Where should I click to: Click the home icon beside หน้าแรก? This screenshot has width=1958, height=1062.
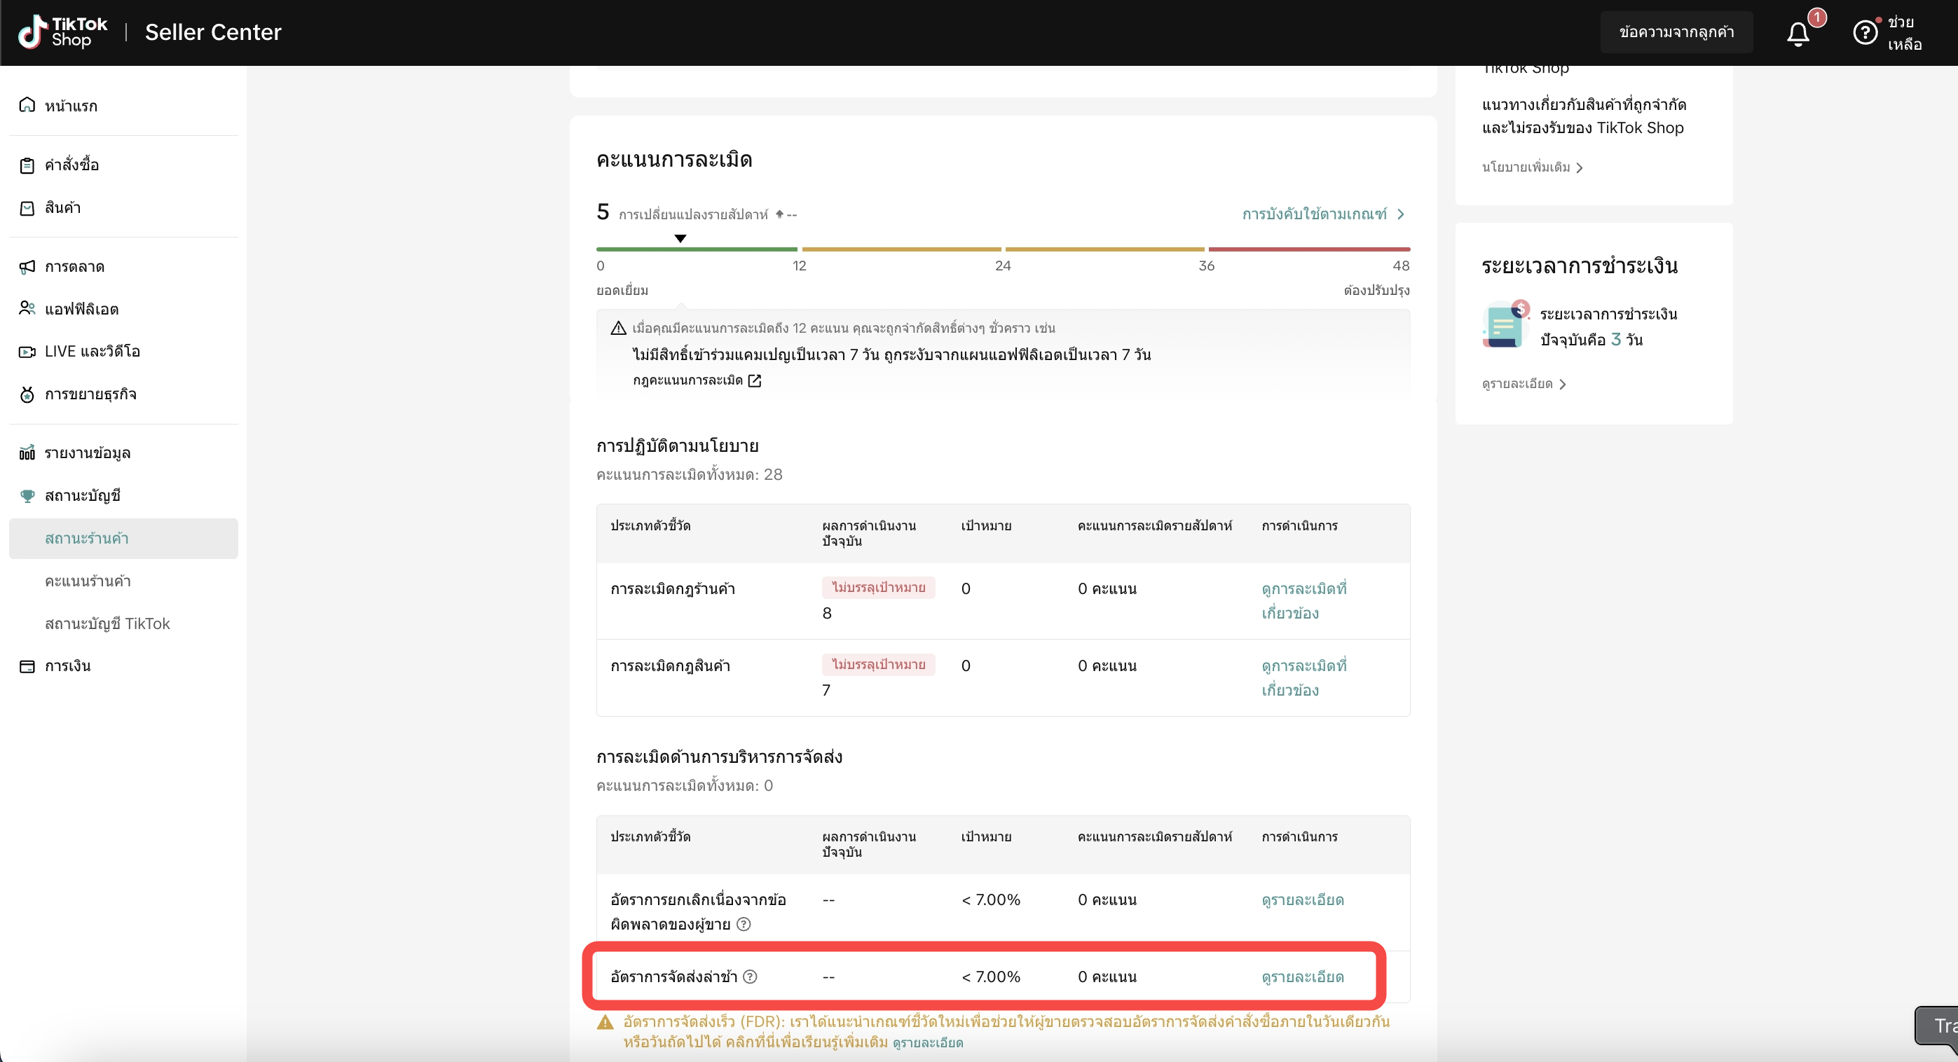[x=27, y=105]
